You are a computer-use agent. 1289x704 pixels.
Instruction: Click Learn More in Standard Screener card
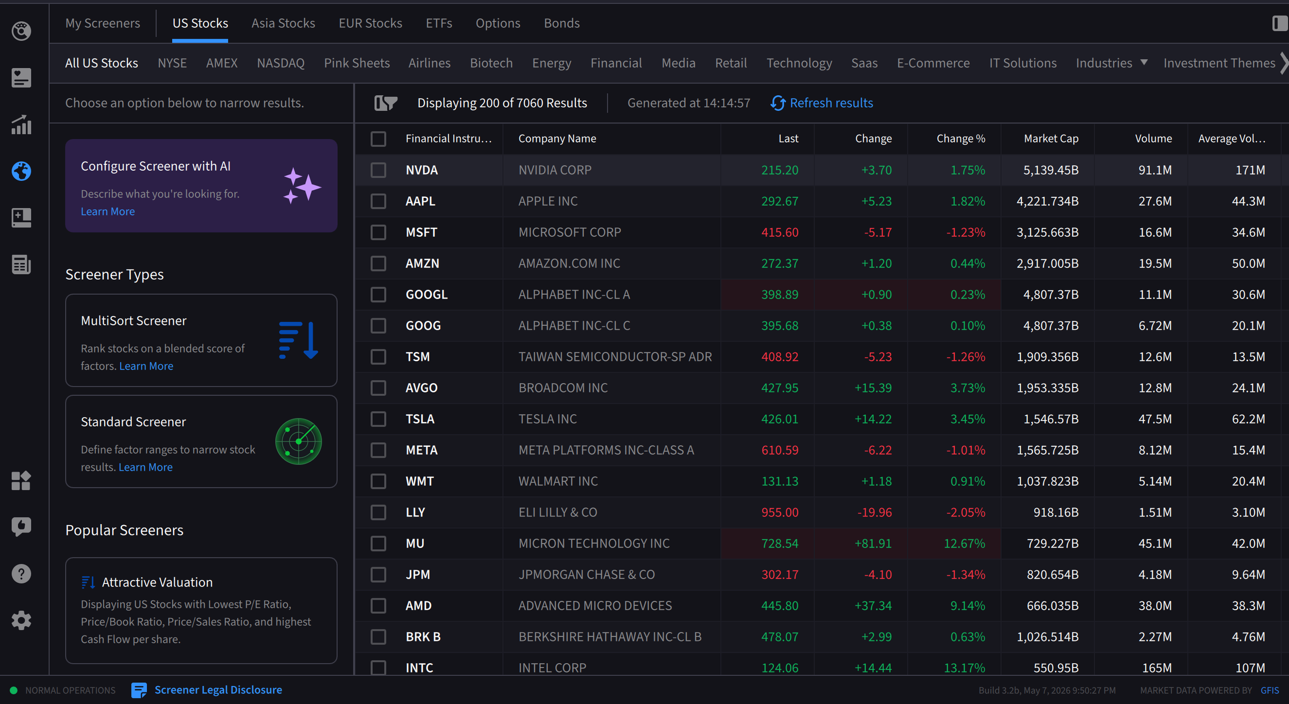tap(145, 467)
